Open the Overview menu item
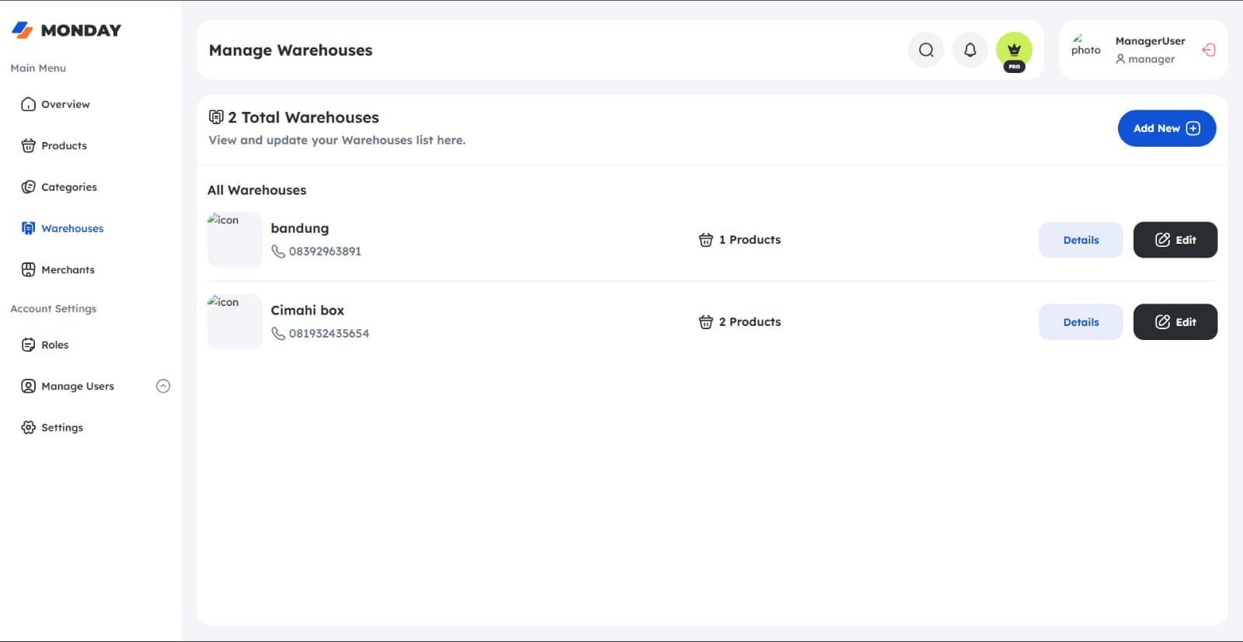This screenshot has width=1243, height=642. (55, 104)
